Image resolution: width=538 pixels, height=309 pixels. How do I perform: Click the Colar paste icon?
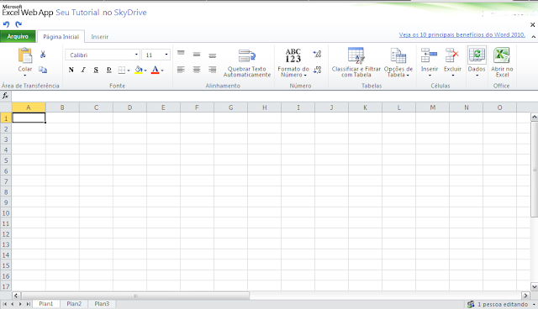[x=25, y=55]
